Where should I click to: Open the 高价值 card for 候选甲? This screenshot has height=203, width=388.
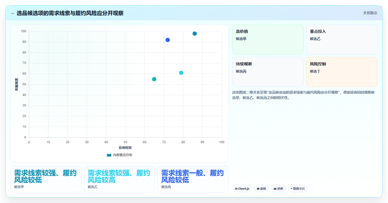[268, 39]
